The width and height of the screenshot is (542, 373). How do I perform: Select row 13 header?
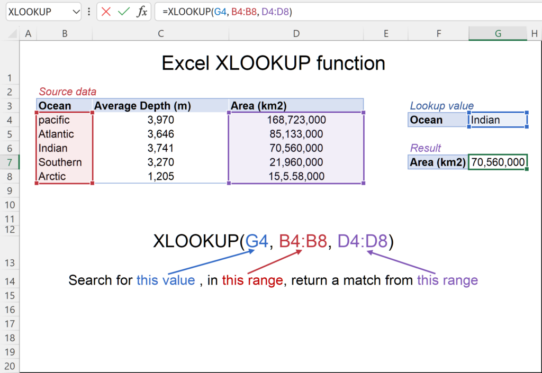(10, 263)
